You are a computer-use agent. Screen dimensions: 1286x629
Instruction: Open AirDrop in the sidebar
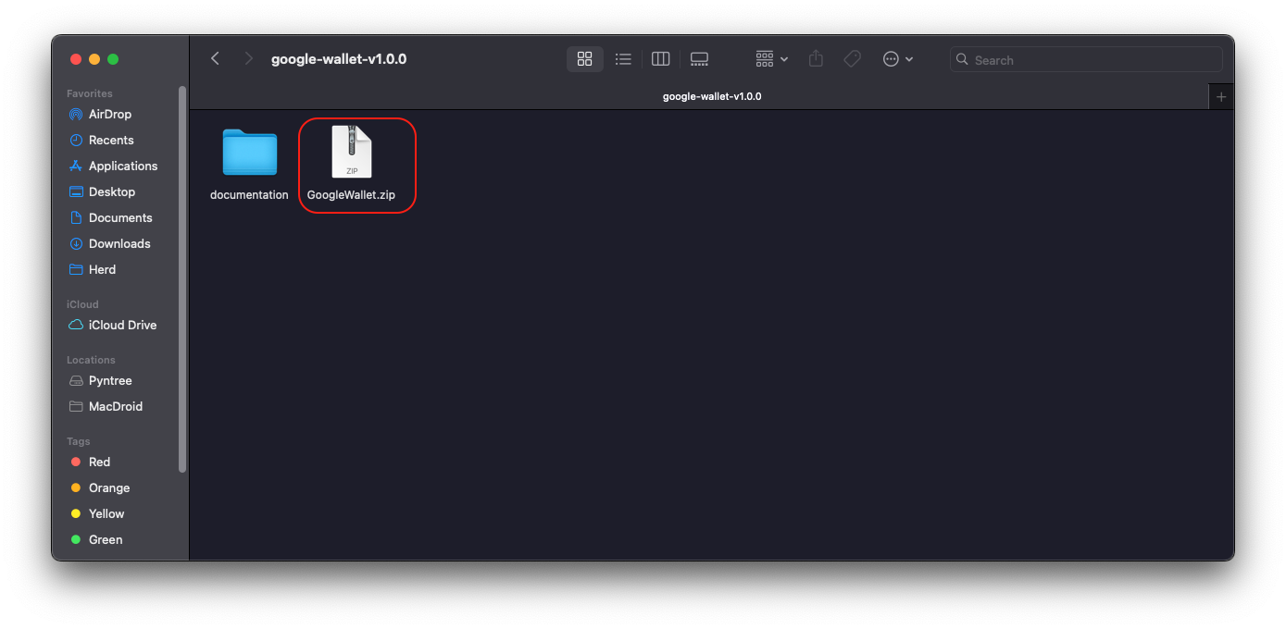coord(109,115)
